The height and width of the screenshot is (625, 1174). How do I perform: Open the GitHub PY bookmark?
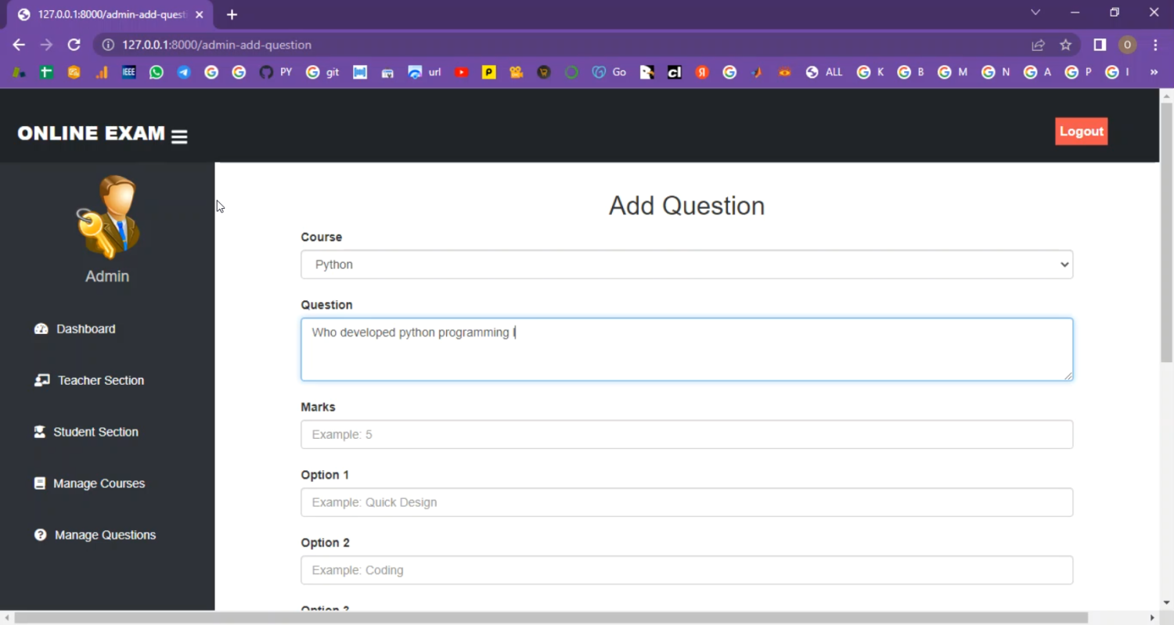pos(275,72)
